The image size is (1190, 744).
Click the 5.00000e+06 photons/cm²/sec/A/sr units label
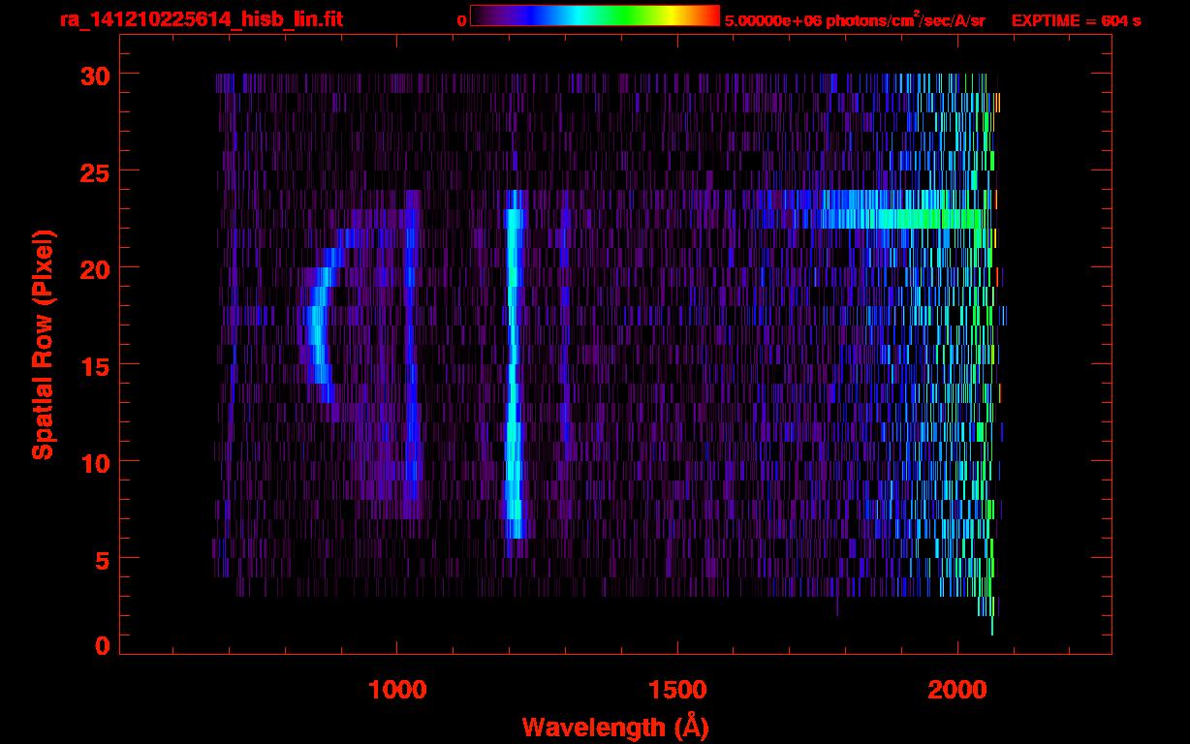coord(855,20)
